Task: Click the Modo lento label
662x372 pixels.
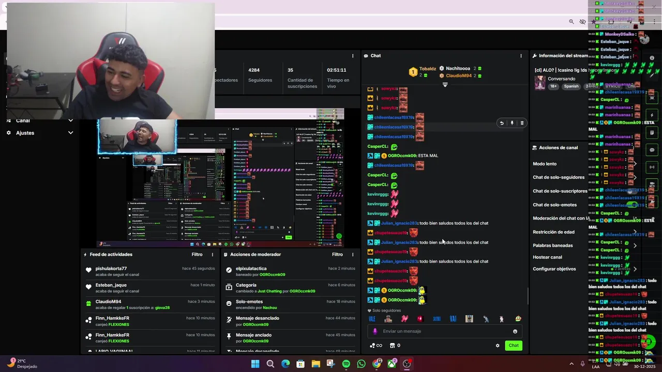Action: [x=545, y=164]
